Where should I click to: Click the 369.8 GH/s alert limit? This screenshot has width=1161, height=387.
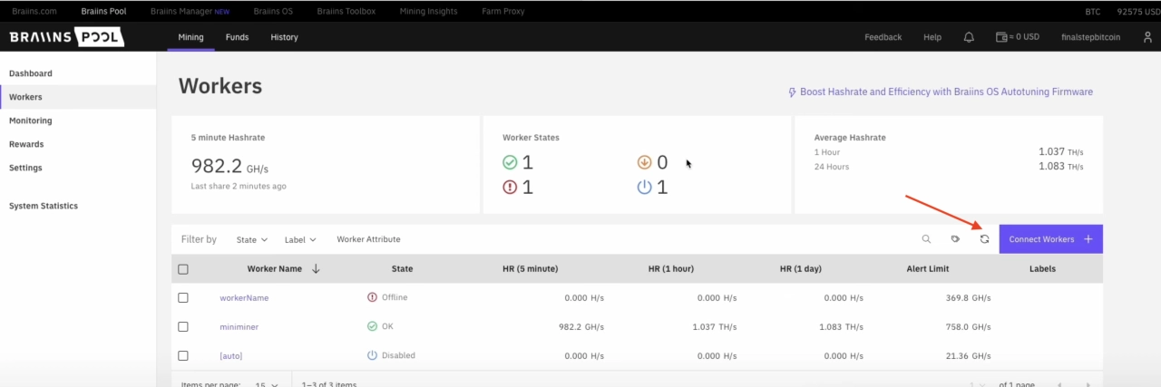[968, 298]
